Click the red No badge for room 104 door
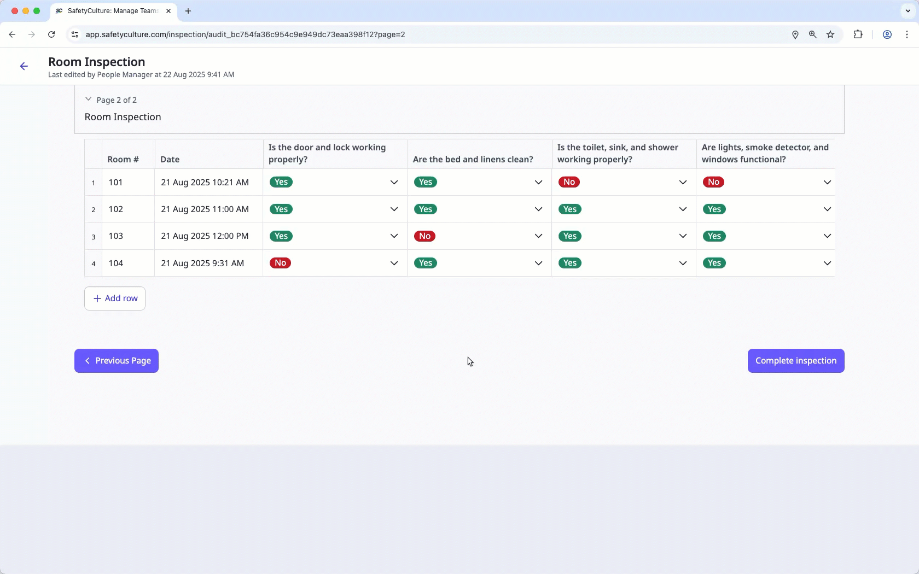This screenshot has height=574, width=919. pyautogui.click(x=280, y=263)
